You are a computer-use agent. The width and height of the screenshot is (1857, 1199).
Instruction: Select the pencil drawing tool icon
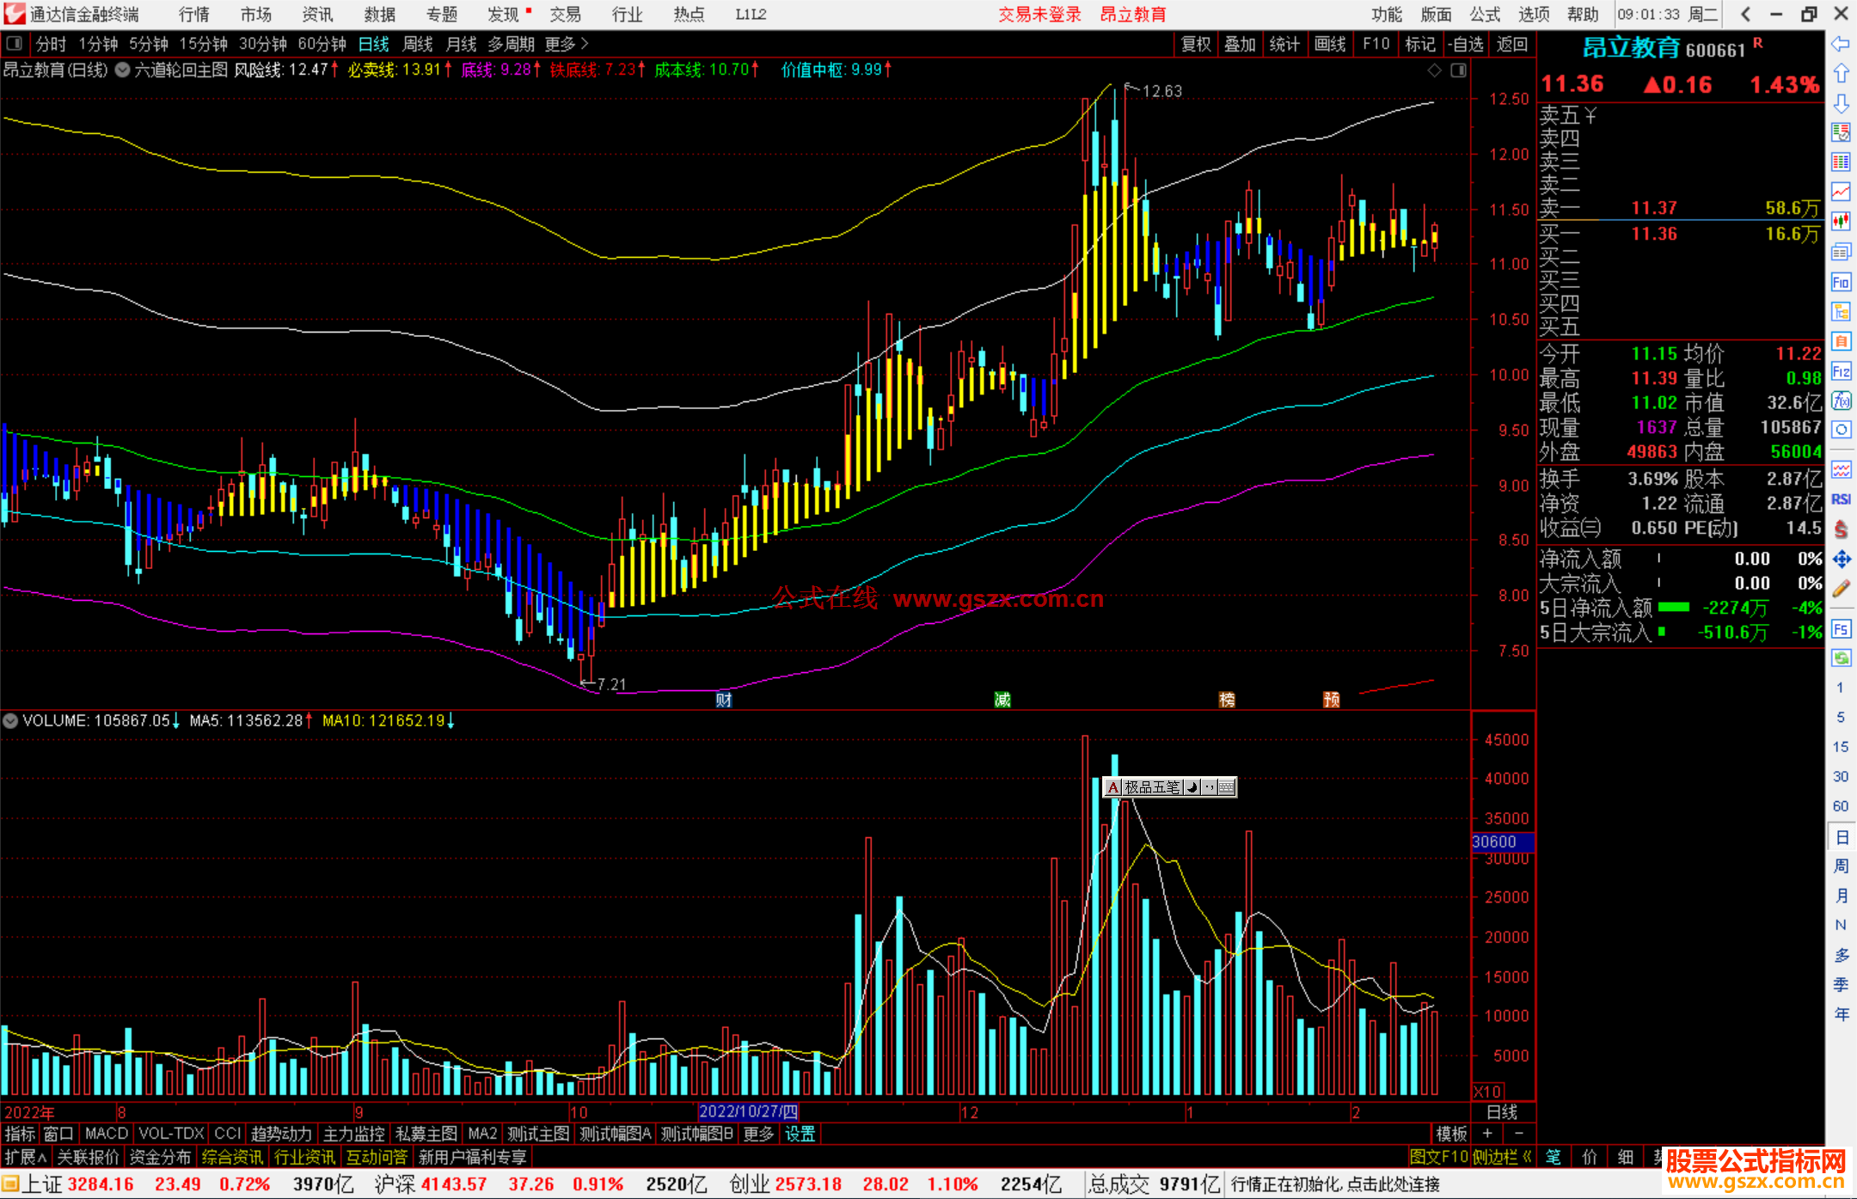(x=1841, y=589)
